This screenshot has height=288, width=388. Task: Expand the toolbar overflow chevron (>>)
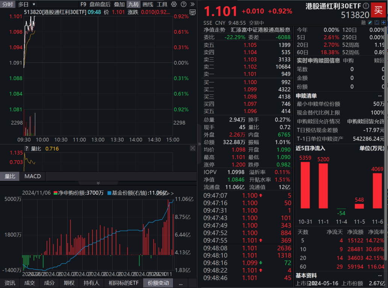point(193,4)
